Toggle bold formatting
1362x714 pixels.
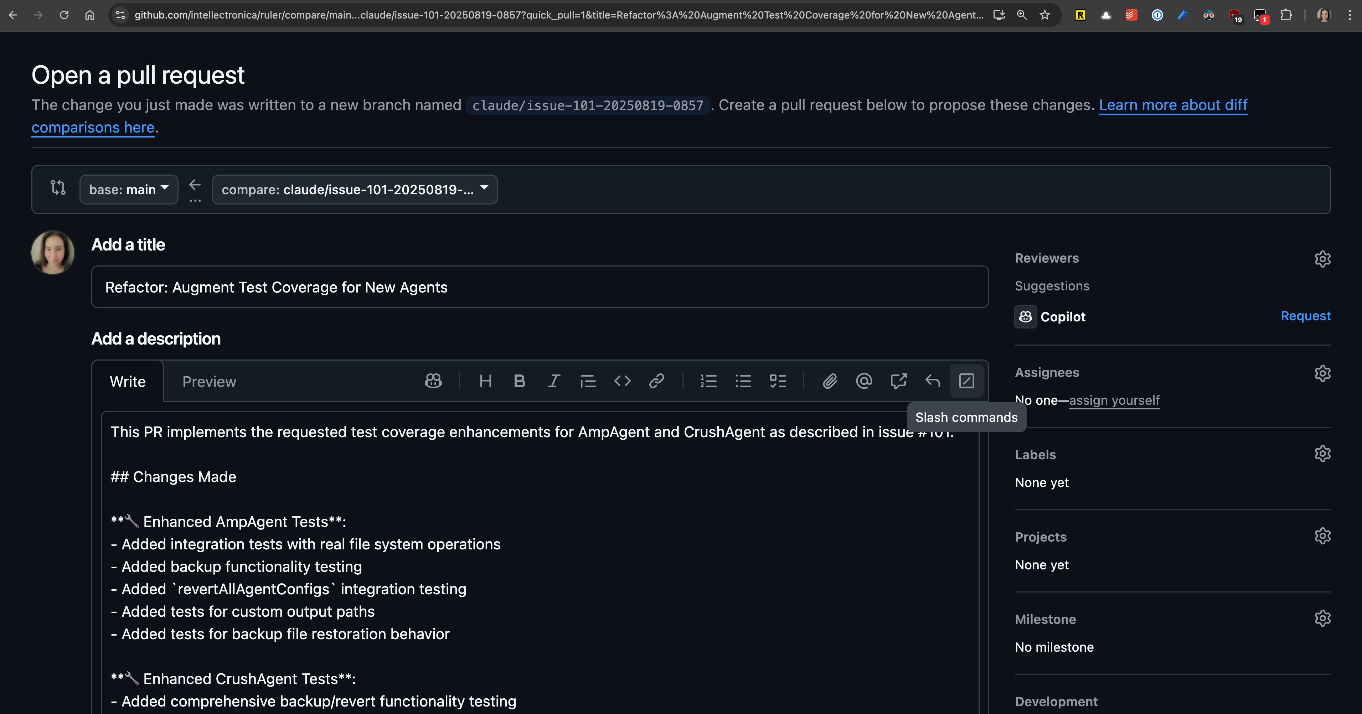pos(519,381)
